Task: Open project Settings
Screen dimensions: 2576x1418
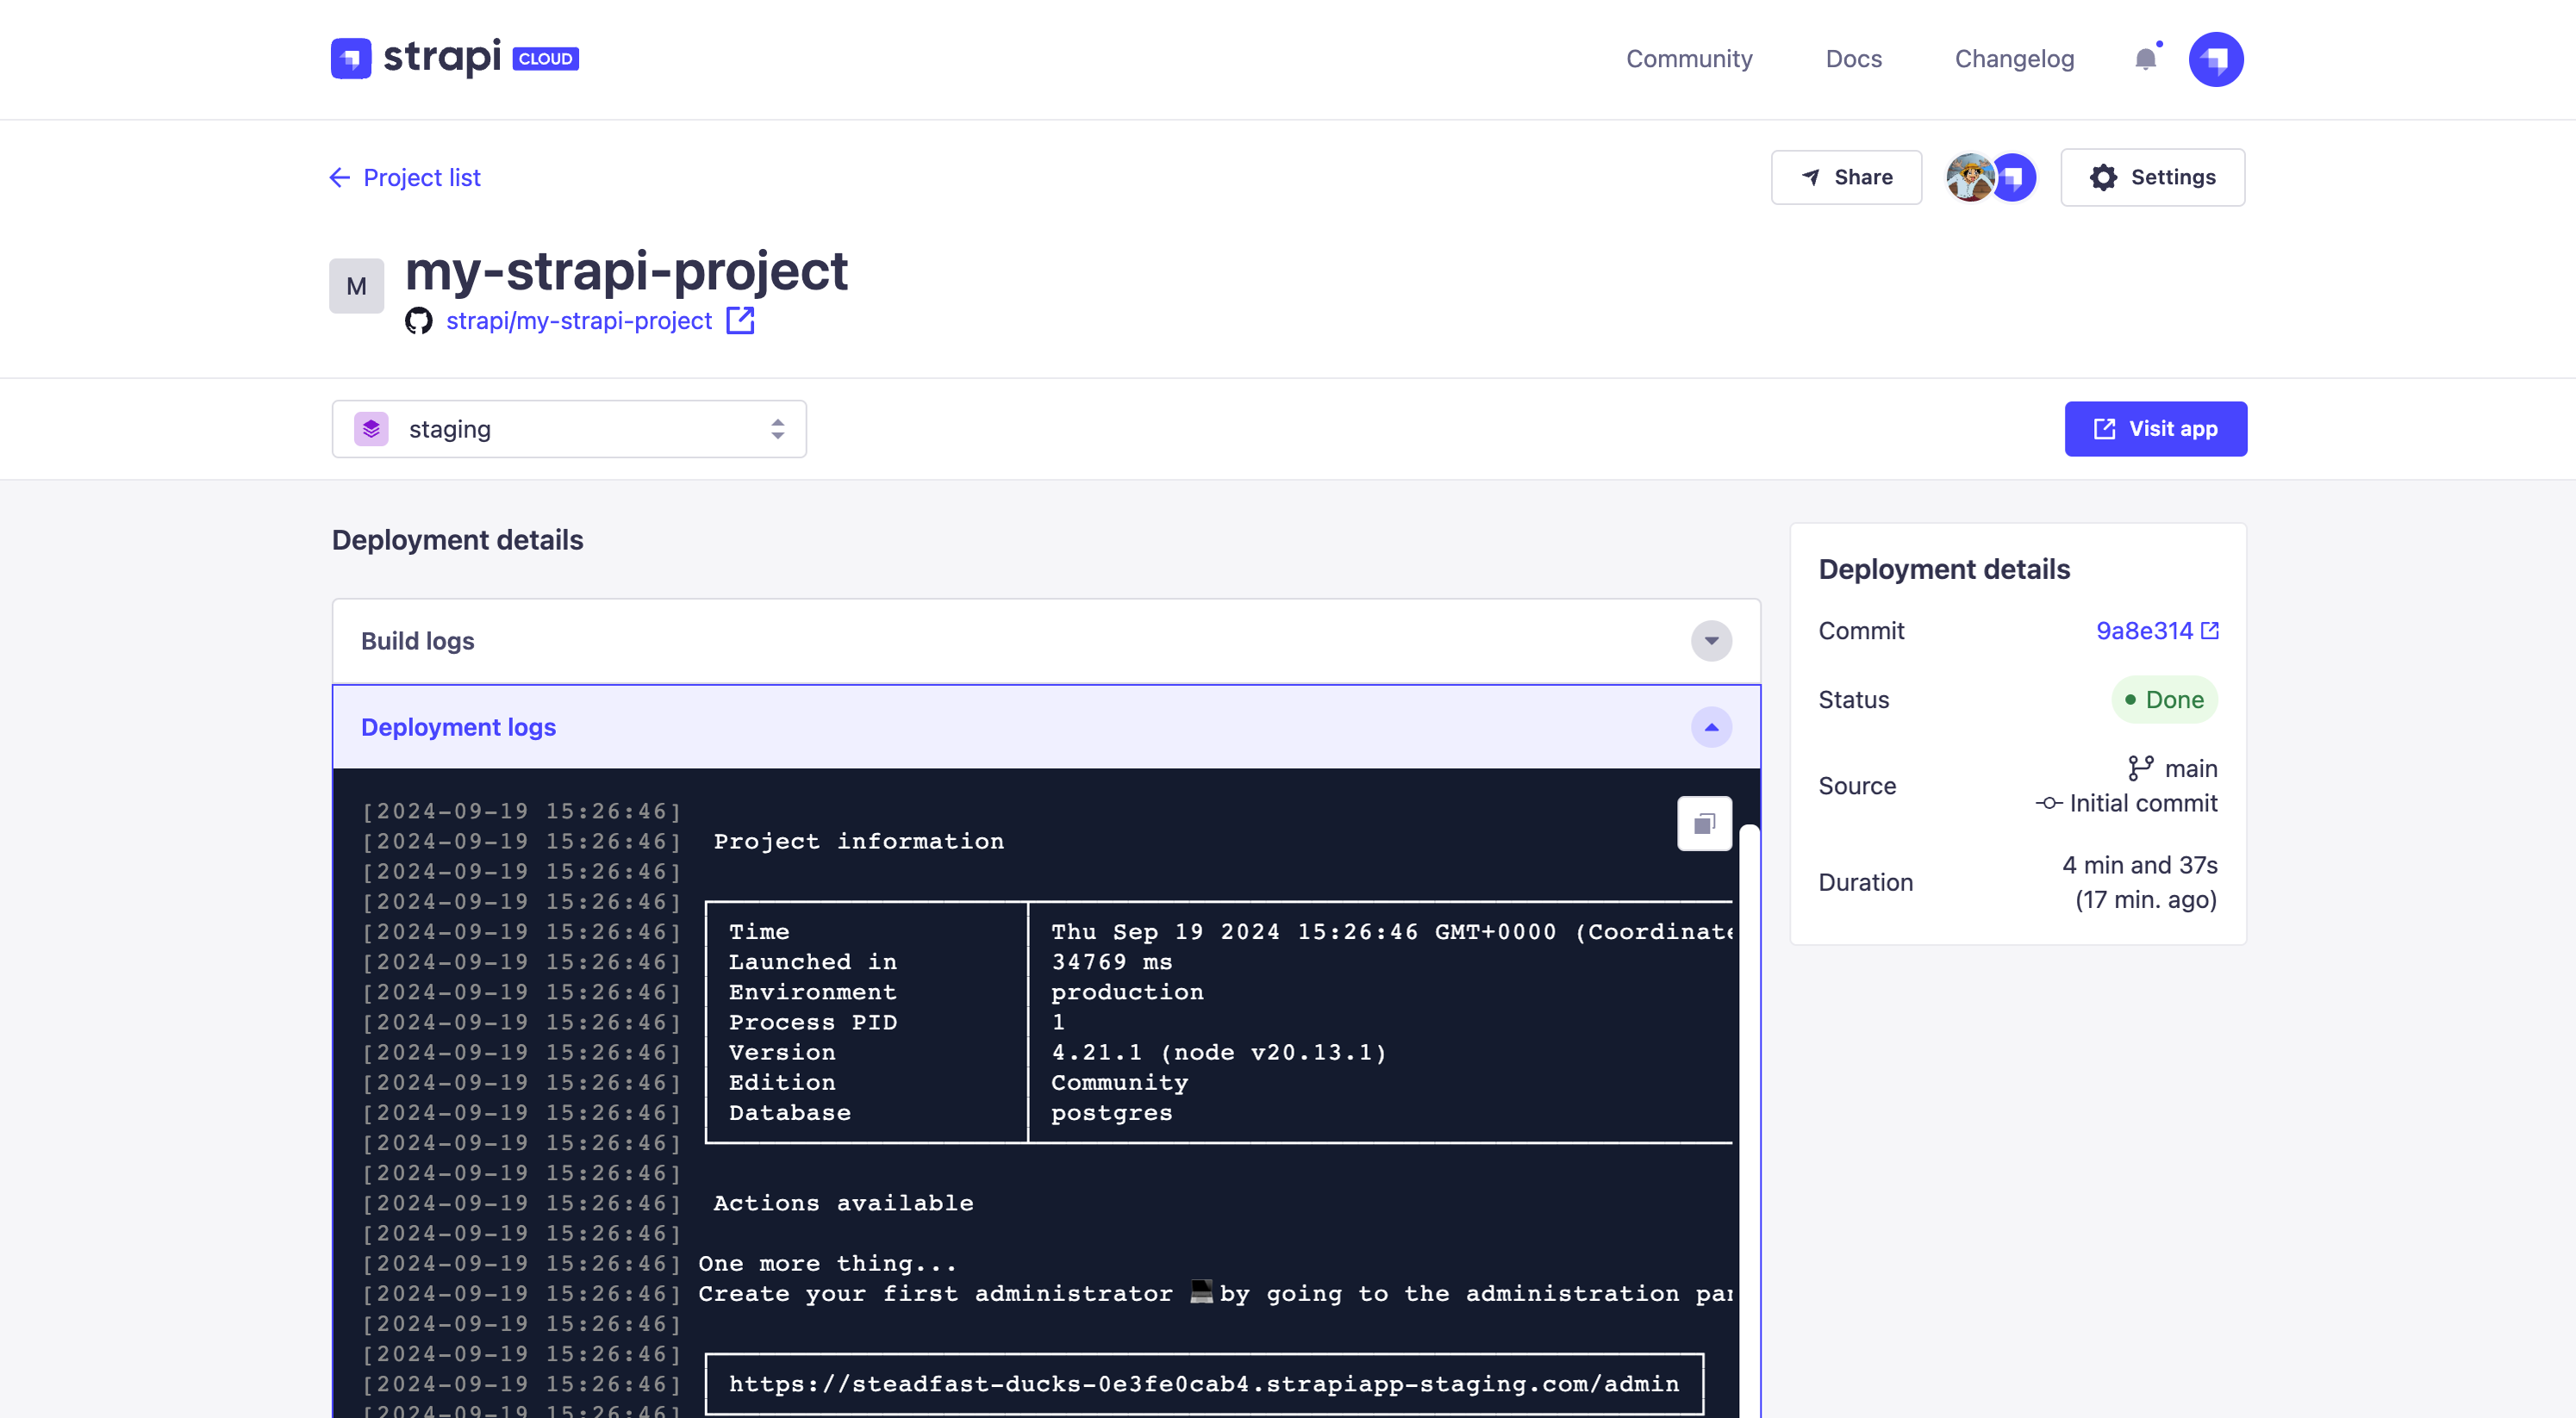Action: point(2152,177)
